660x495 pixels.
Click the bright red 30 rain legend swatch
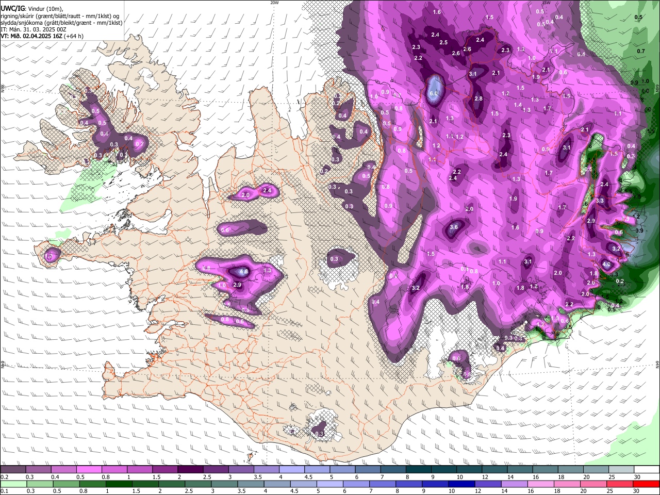pyautogui.click(x=647, y=484)
